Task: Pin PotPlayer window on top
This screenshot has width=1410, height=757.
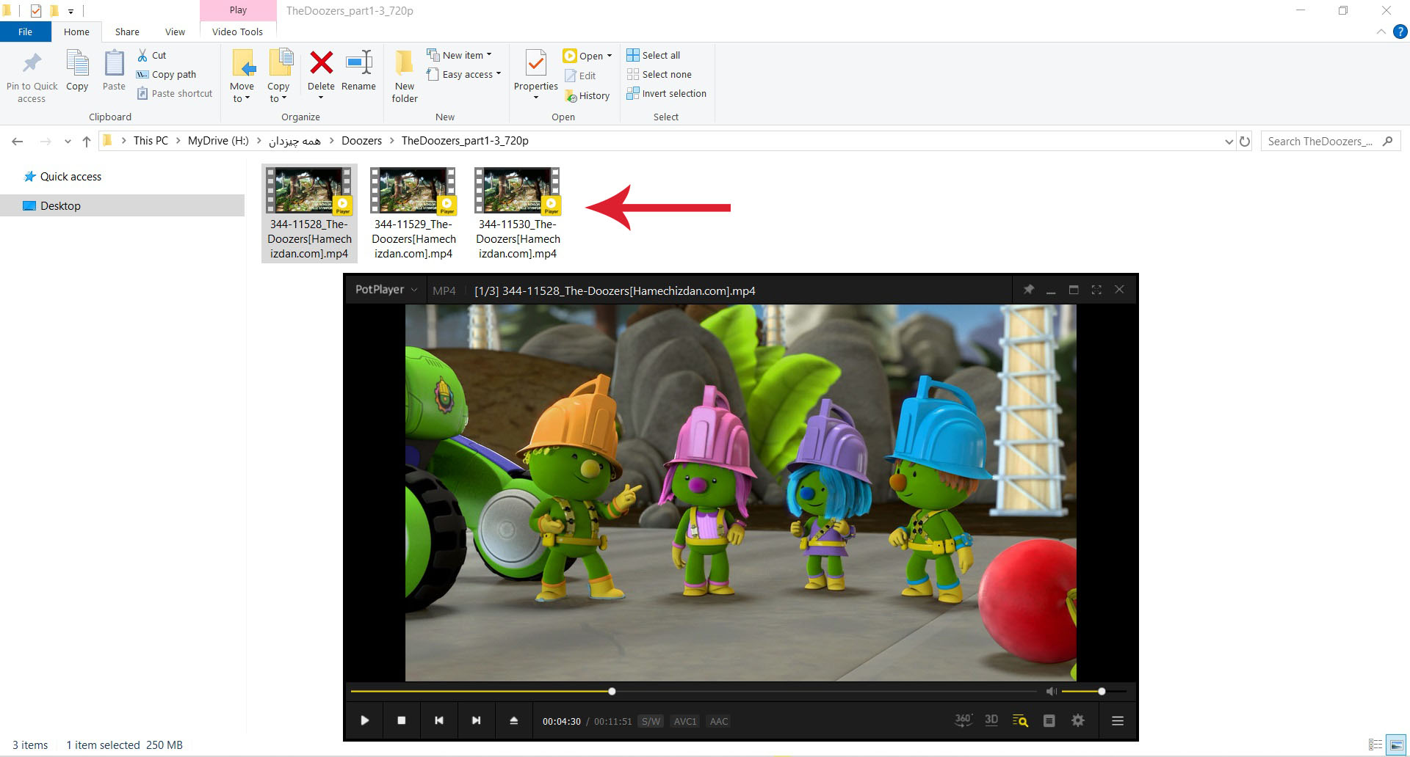Action: (1029, 290)
